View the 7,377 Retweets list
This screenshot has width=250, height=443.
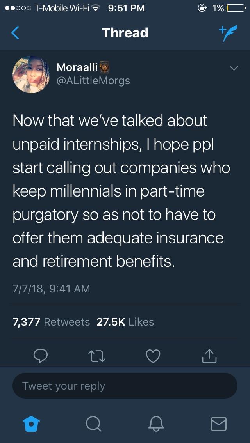[51, 322]
